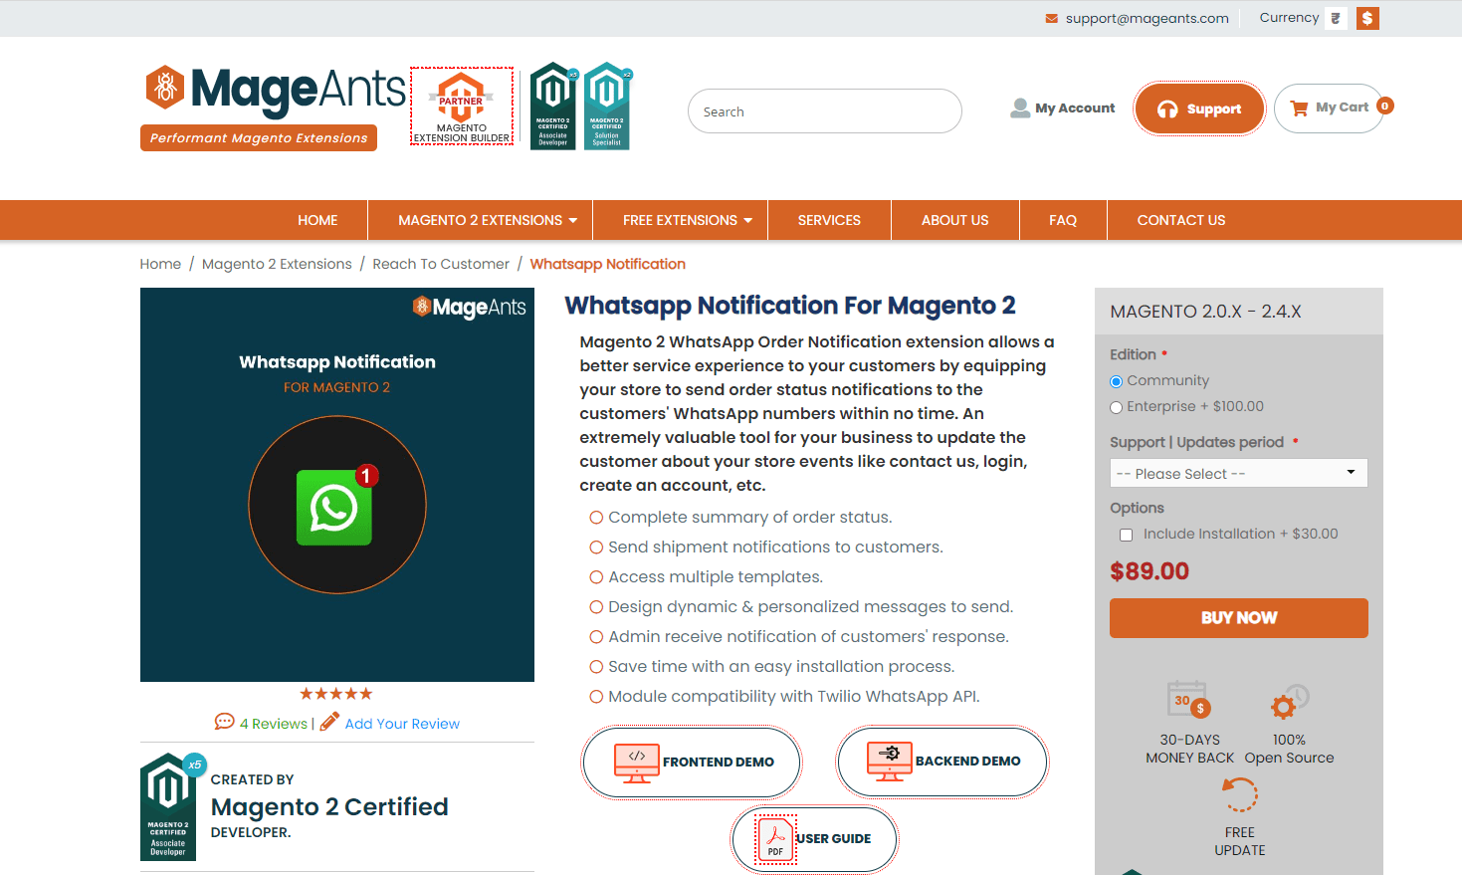Click the cart item count badge

pyautogui.click(x=1384, y=106)
